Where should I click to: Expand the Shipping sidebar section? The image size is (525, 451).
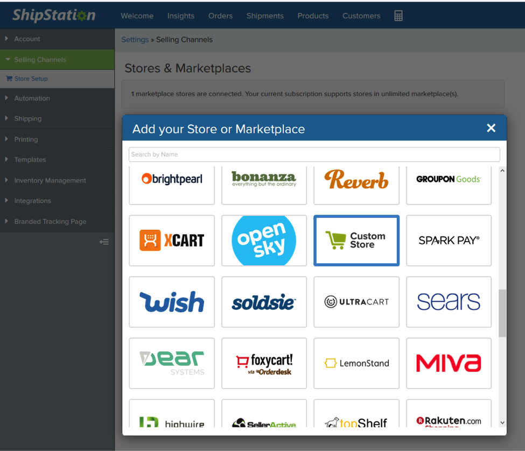click(57, 119)
